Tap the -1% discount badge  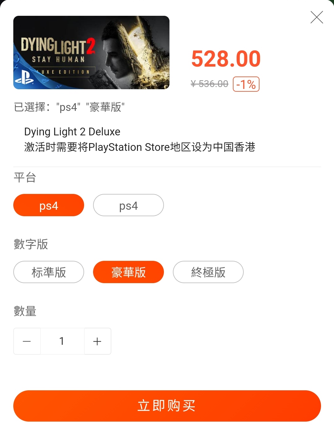(x=246, y=84)
